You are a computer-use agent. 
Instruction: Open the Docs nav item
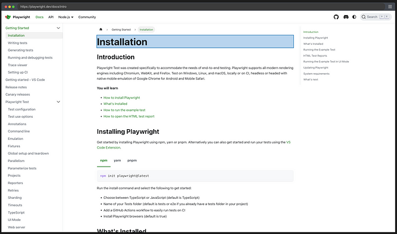click(40, 17)
